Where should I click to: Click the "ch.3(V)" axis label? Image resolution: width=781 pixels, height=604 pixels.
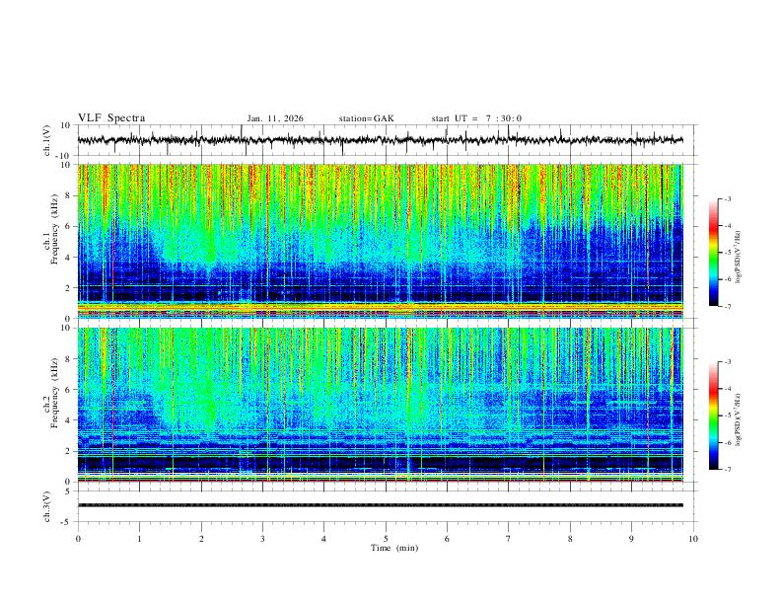47,506
